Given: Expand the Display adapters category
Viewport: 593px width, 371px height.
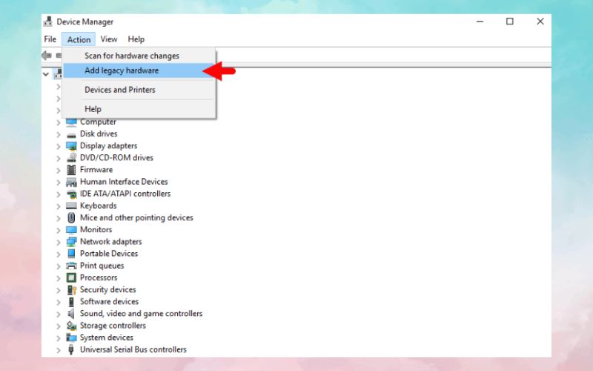Looking at the screenshot, I should coord(59,146).
